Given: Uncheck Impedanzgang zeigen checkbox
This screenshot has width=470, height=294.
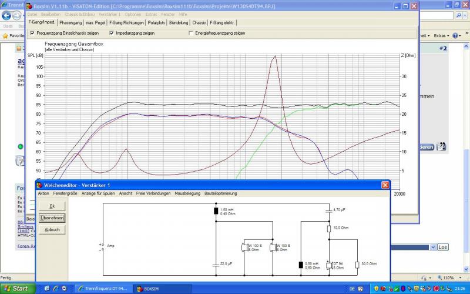Looking at the screenshot, I should 112,33.
